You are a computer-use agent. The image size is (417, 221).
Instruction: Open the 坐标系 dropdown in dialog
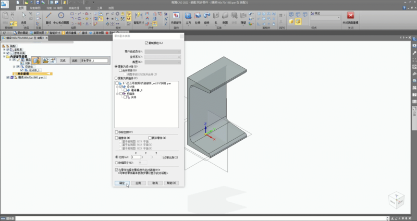(x=179, y=56)
